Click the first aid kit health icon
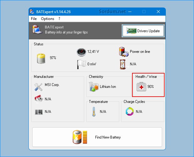194x157 pixels. [141, 87]
